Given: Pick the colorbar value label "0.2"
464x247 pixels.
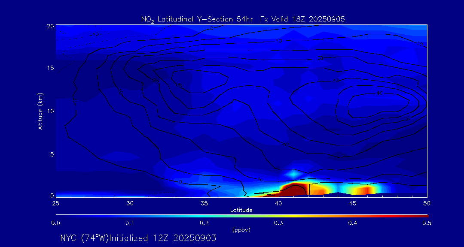Looking at the screenshot, I should click(x=204, y=223).
